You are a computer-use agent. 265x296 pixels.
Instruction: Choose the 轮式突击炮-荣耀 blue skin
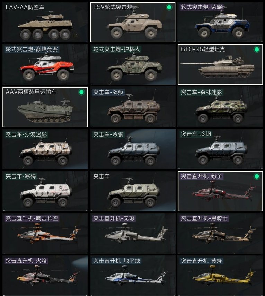point(220,22)
